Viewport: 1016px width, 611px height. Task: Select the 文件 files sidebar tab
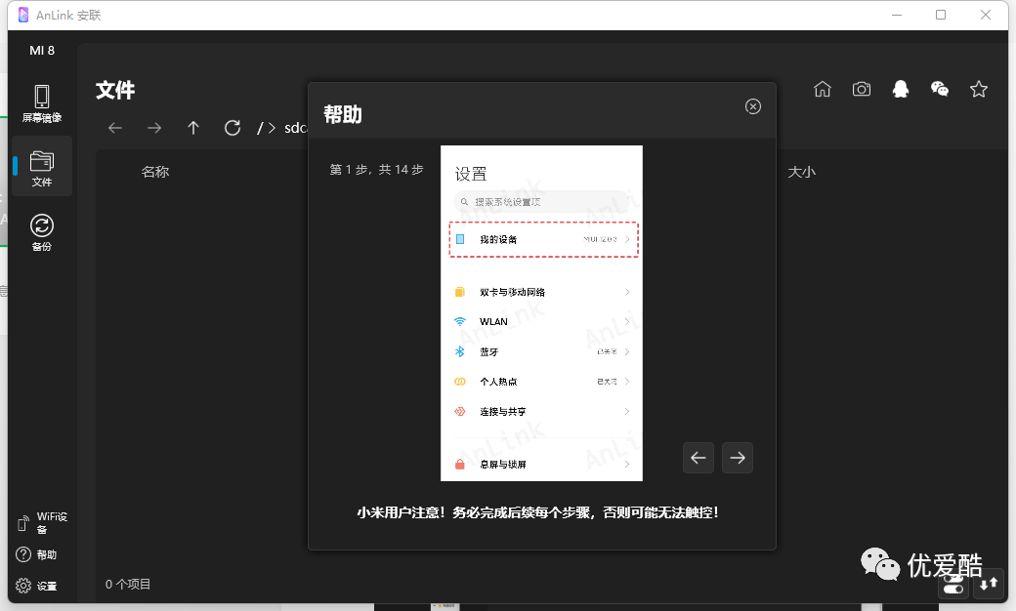pos(41,168)
